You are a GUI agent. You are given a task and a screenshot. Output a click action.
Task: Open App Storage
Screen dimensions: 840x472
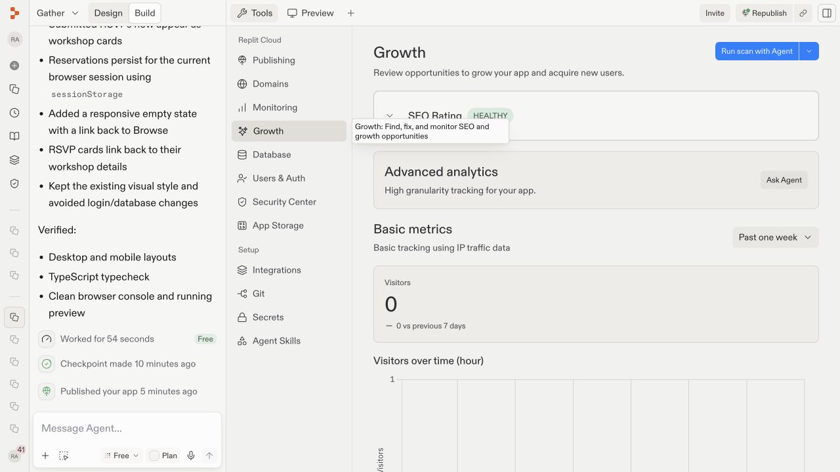pos(289,226)
